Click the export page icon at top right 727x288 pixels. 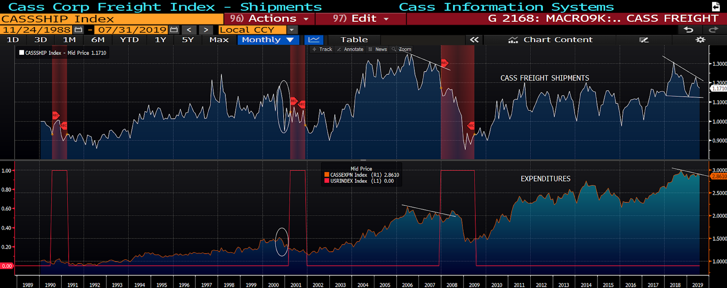tap(716, 6)
